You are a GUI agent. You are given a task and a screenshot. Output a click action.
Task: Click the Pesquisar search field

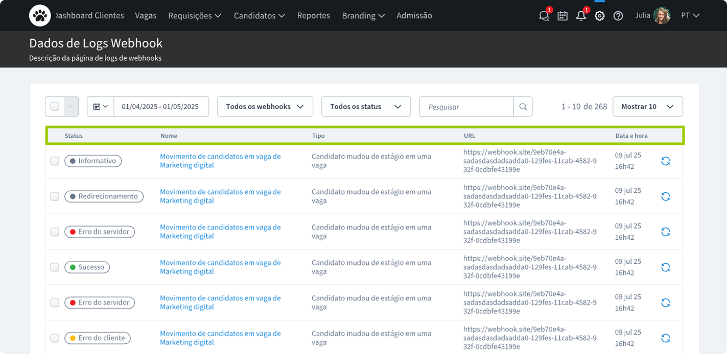click(465, 106)
